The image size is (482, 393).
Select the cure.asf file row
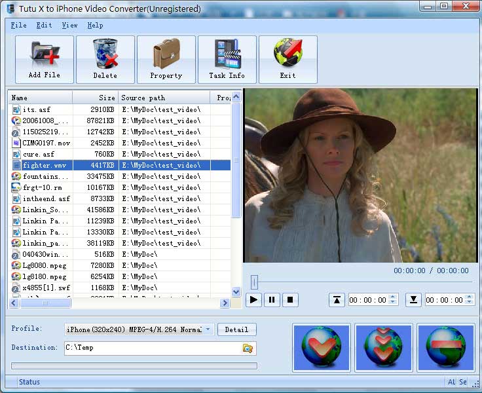tap(120, 154)
